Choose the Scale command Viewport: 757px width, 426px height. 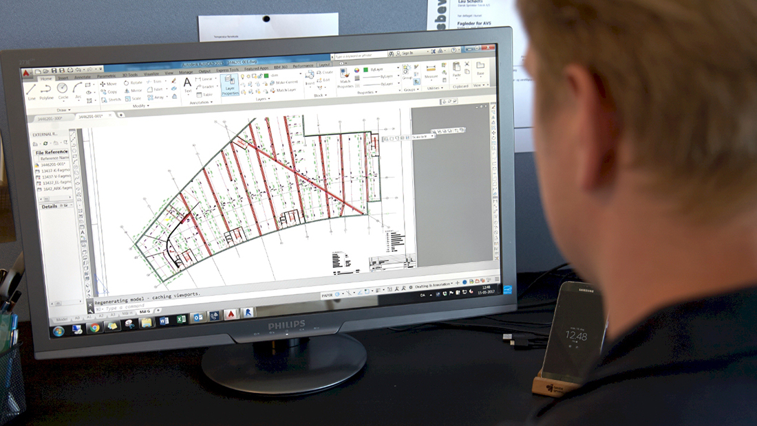[x=133, y=98]
